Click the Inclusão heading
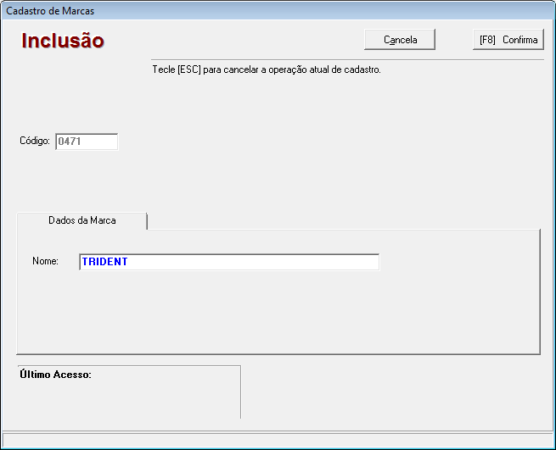 tap(63, 41)
